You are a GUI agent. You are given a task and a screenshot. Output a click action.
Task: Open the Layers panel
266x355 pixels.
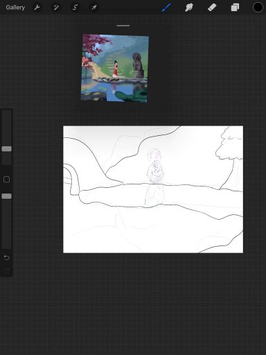pyautogui.click(x=235, y=8)
